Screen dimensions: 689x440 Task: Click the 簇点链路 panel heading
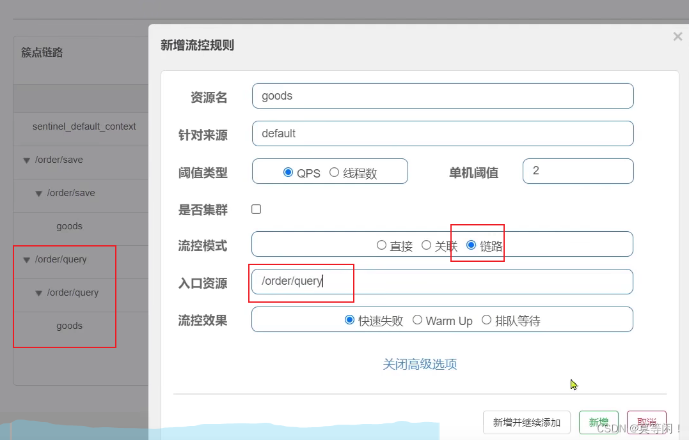click(42, 52)
